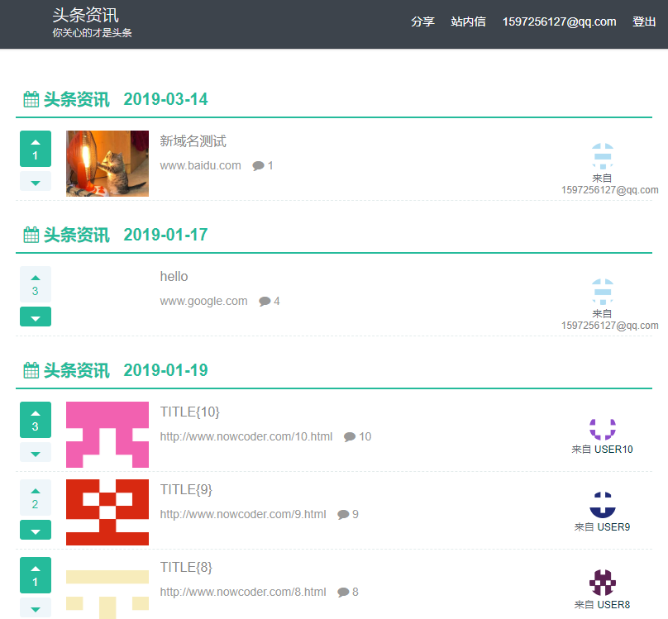
Task: Click the pink TITLE{10} thumbnail
Action: pos(107,435)
